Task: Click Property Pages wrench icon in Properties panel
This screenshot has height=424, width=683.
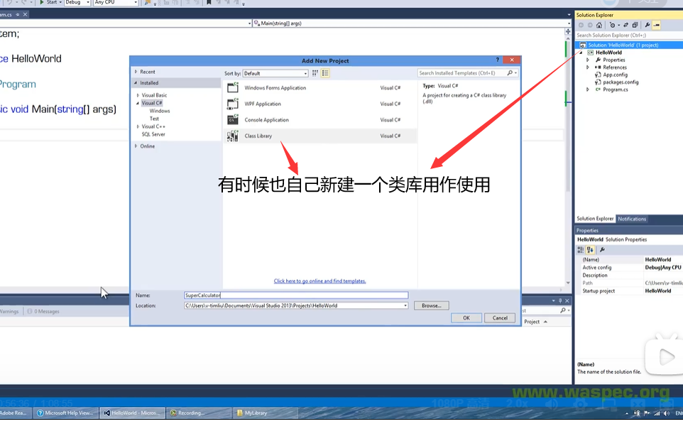Action: click(x=602, y=250)
